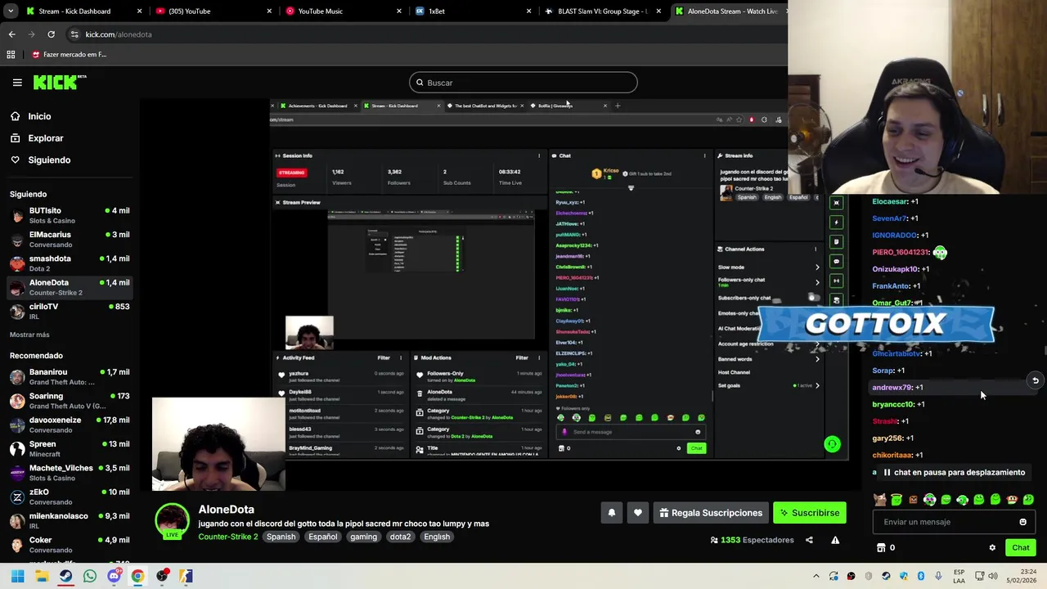The width and height of the screenshot is (1047, 589).
Task: Open BUTIsito channel in Siguiendo list
Action: click(x=70, y=215)
